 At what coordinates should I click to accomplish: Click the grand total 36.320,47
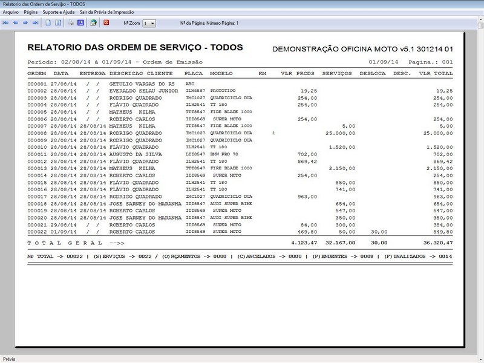click(x=438, y=243)
